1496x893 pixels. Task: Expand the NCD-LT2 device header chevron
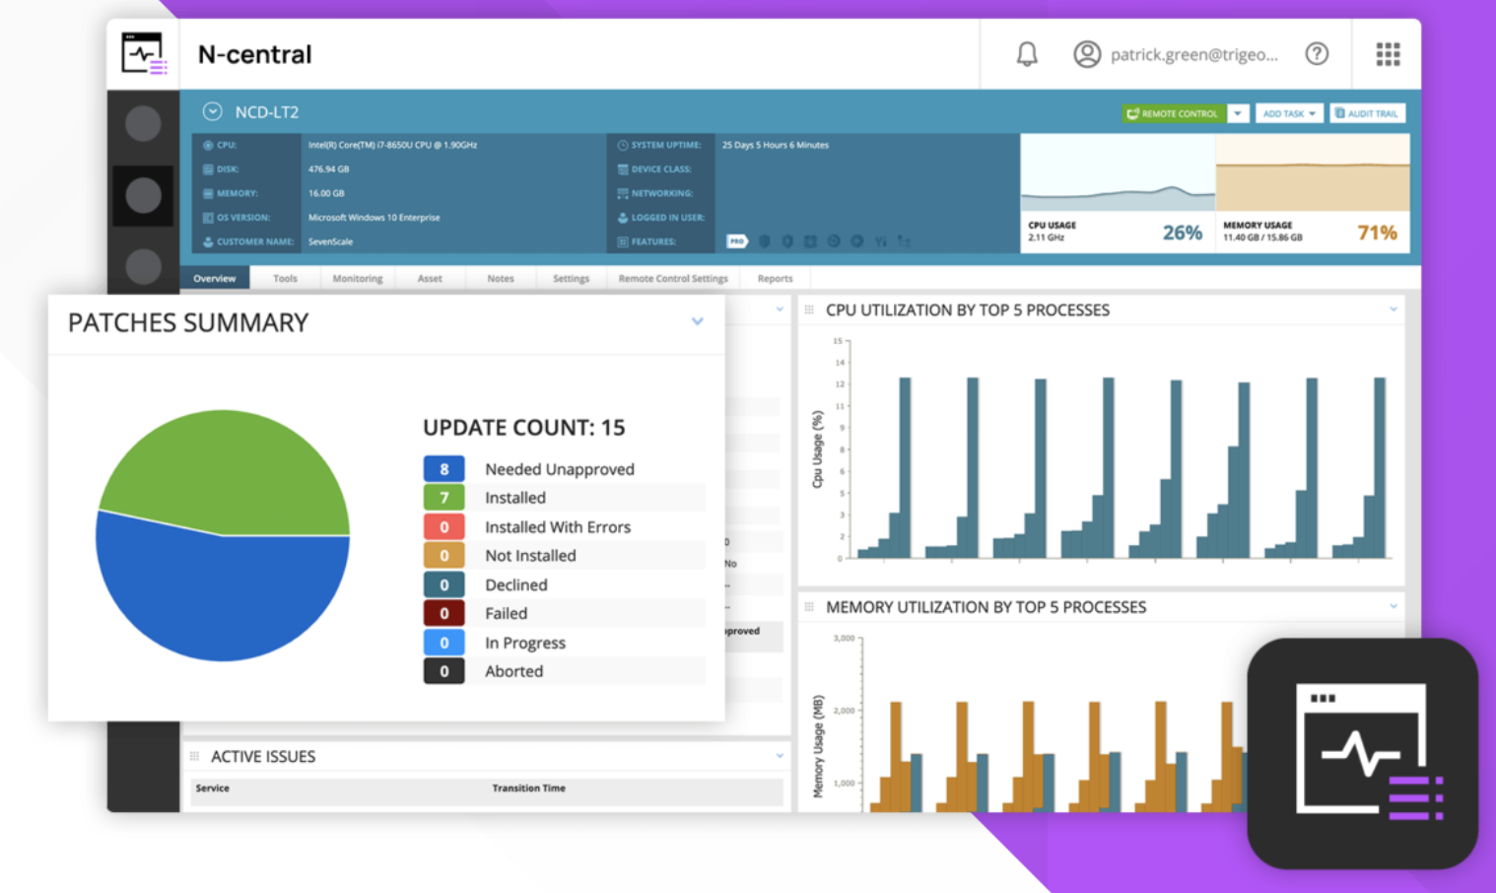tap(212, 111)
